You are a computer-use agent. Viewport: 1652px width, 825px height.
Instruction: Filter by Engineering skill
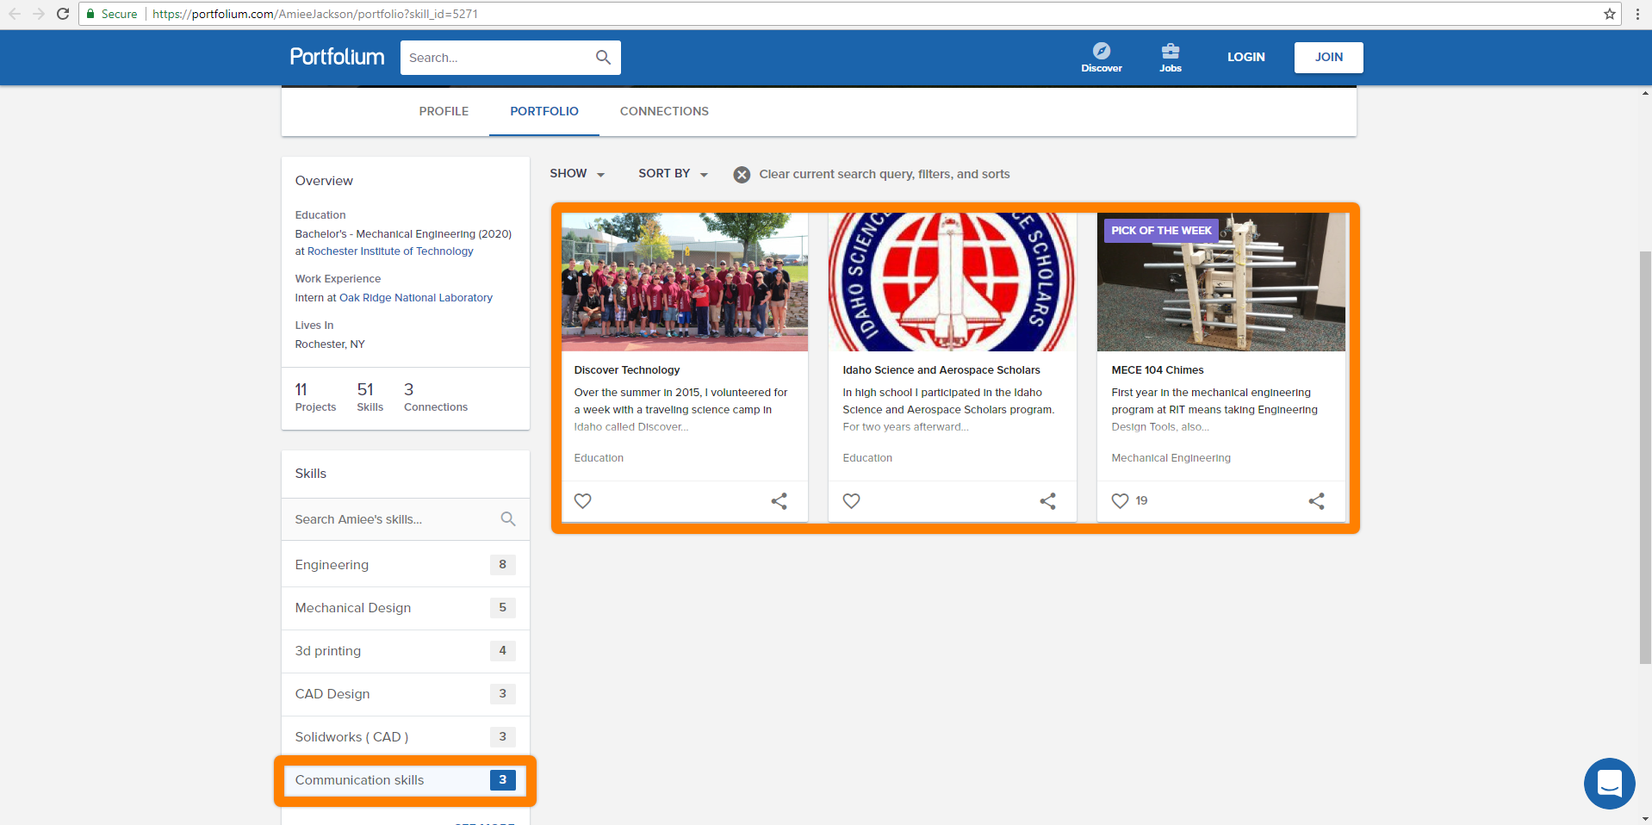tap(406, 565)
